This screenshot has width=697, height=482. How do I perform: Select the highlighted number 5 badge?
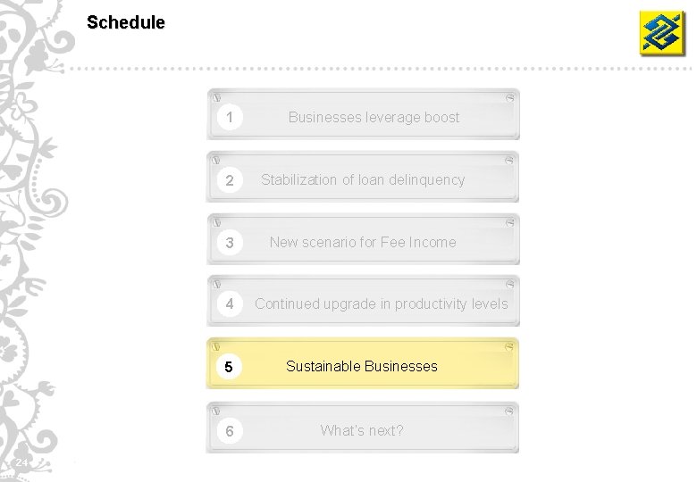point(230,367)
